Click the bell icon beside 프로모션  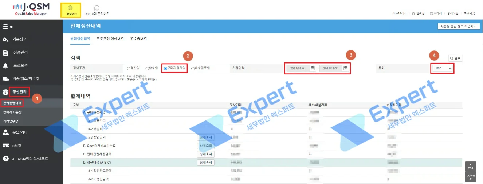pos(5,66)
